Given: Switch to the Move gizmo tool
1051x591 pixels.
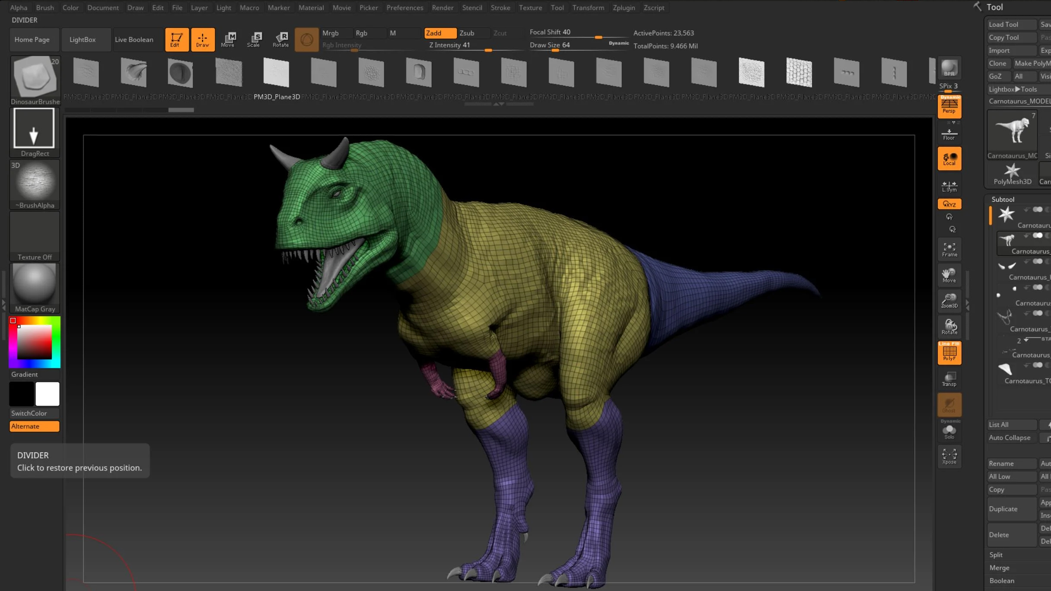Looking at the screenshot, I should pyautogui.click(x=228, y=39).
